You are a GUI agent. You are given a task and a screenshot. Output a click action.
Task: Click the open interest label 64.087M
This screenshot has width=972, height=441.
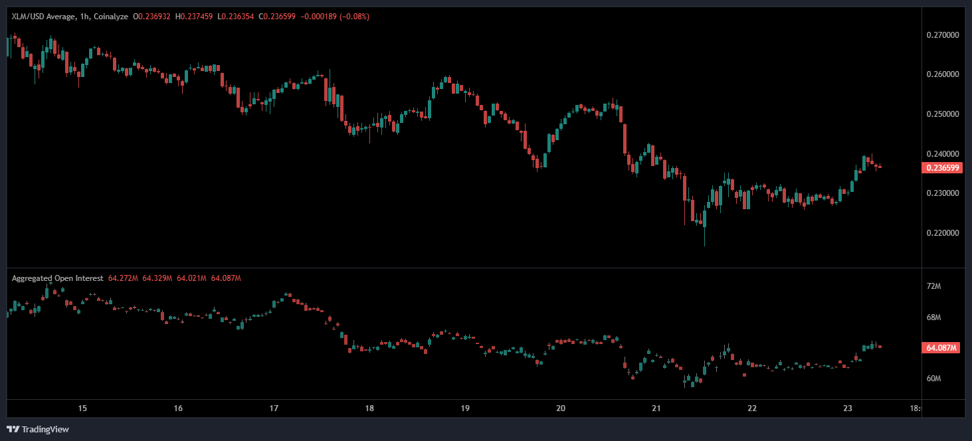(x=941, y=347)
